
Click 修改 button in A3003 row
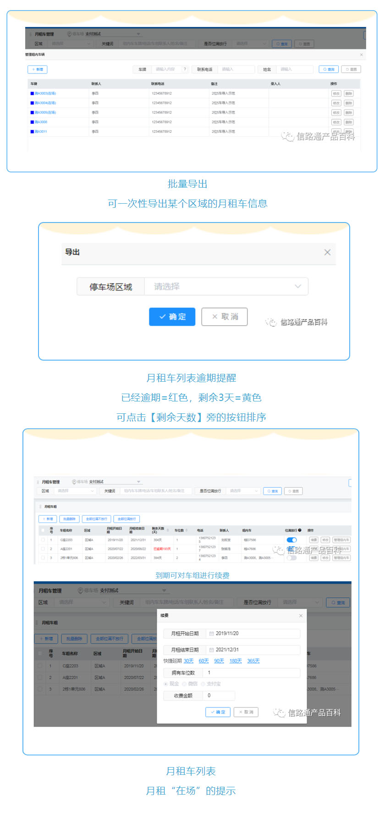point(336,93)
